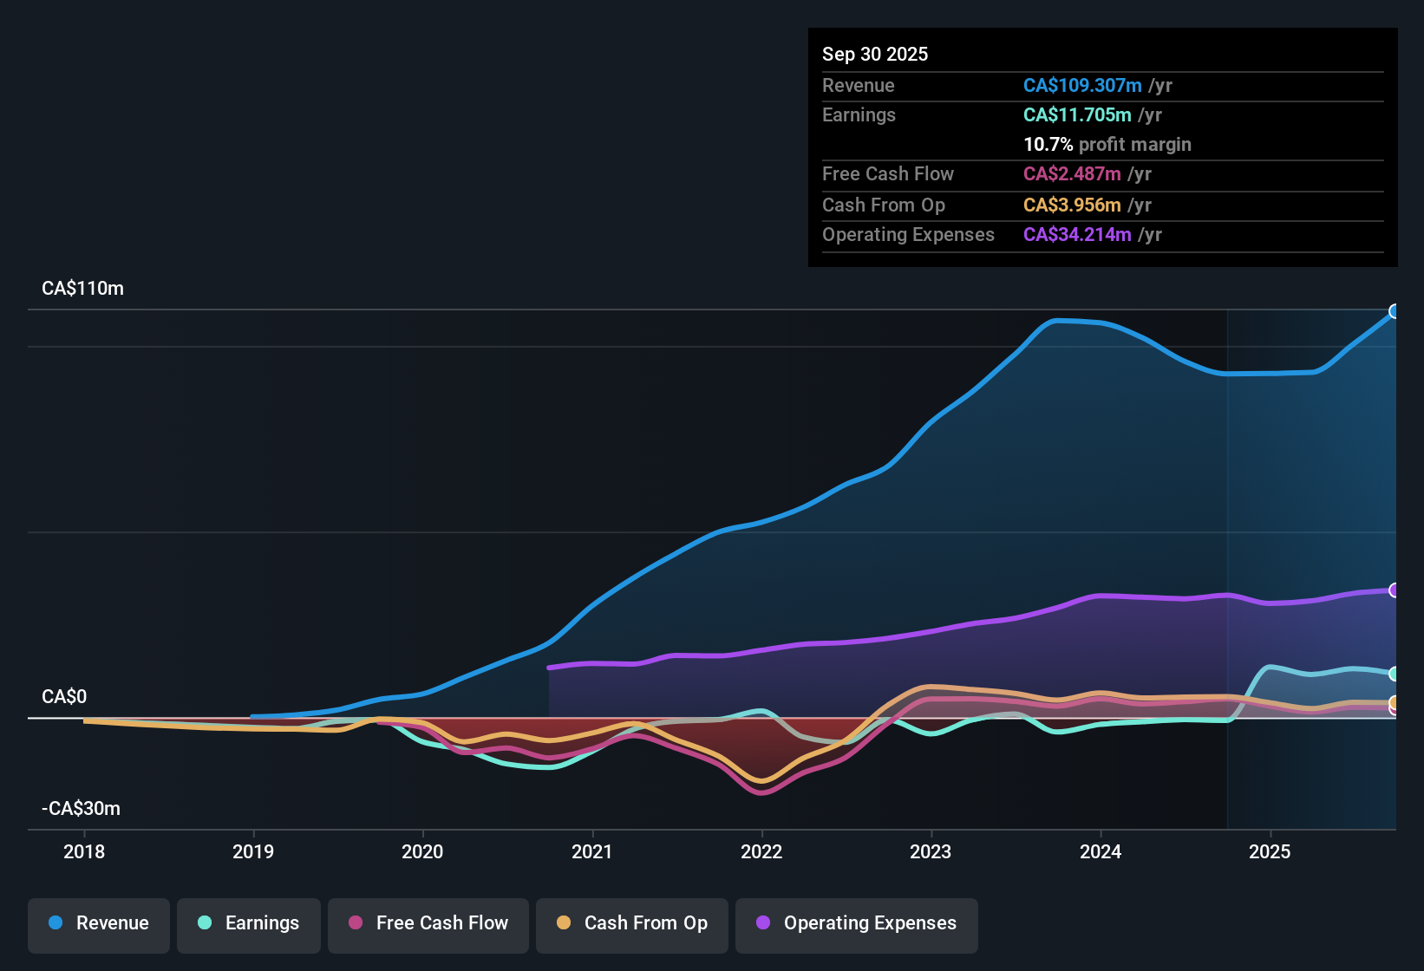Toggle the Earnings series visibility
Screen dimensions: 1424x971
click(248, 923)
